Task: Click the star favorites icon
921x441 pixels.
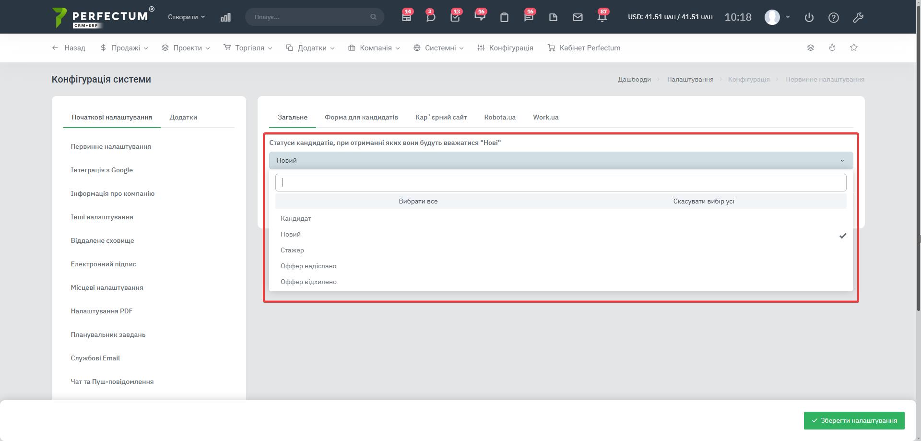Action: tap(853, 48)
